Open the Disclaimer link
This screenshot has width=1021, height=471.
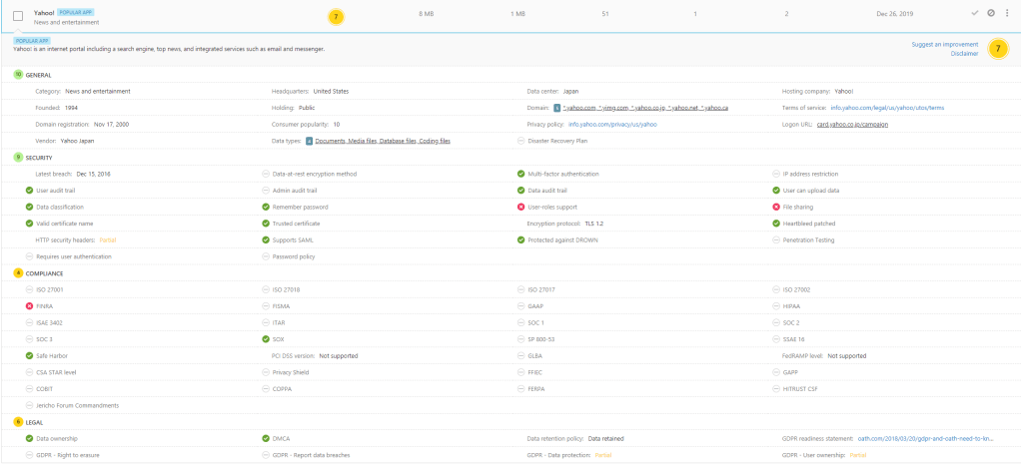coord(964,55)
